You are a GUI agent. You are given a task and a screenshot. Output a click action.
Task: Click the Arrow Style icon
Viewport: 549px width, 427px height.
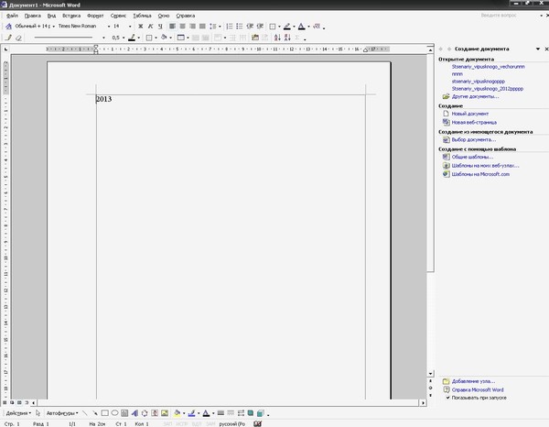[x=241, y=413]
